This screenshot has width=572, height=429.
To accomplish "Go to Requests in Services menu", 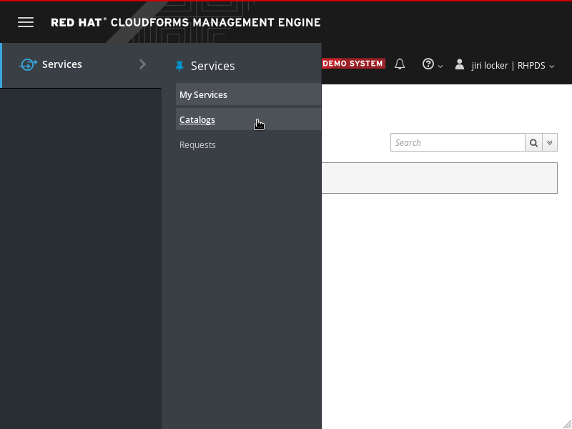I will coord(197,144).
